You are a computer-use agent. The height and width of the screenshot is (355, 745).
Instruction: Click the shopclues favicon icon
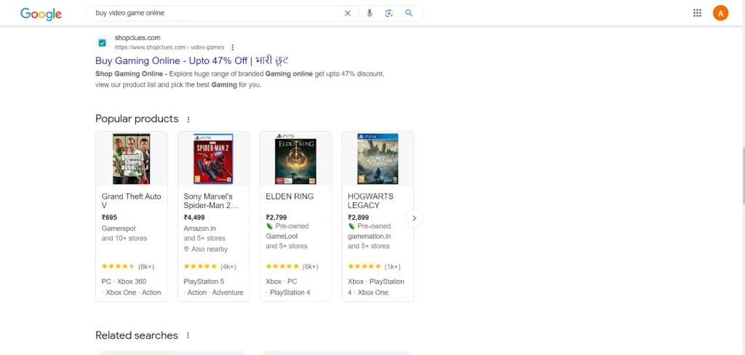(x=102, y=43)
